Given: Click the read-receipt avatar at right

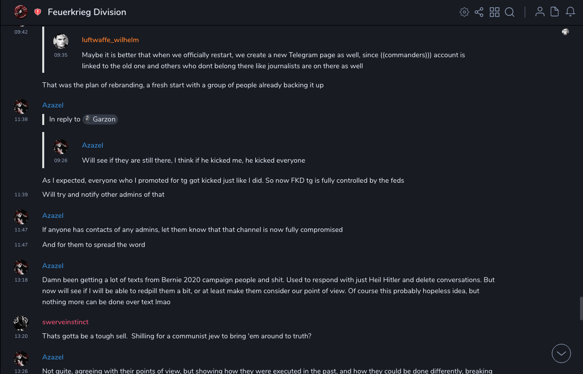Looking at the screenshot, I should point(565,32).
